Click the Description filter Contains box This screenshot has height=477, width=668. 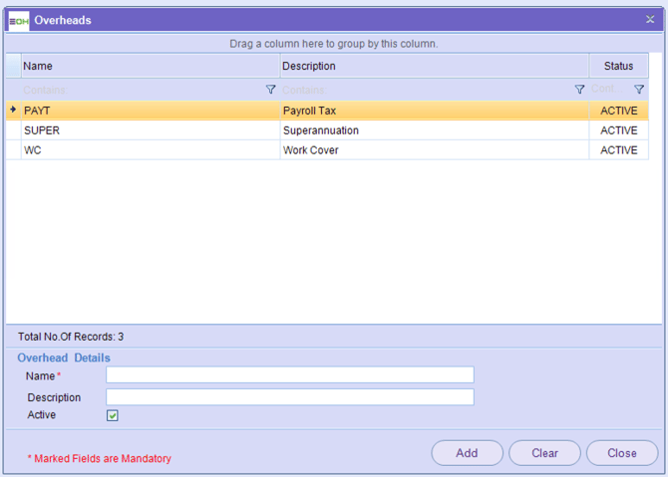424,90
